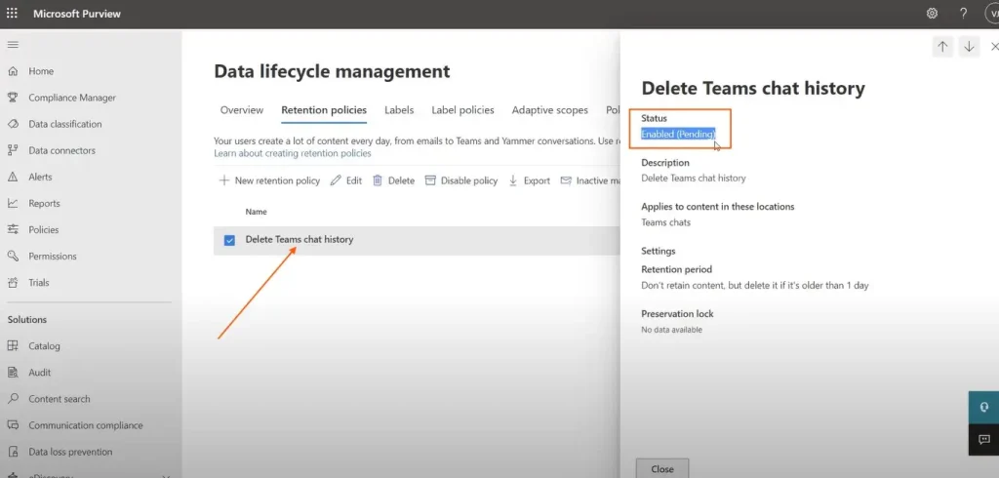Click the Edit pencil icon
The height and width of the screenshot is (478, 999).
point(336,181)
